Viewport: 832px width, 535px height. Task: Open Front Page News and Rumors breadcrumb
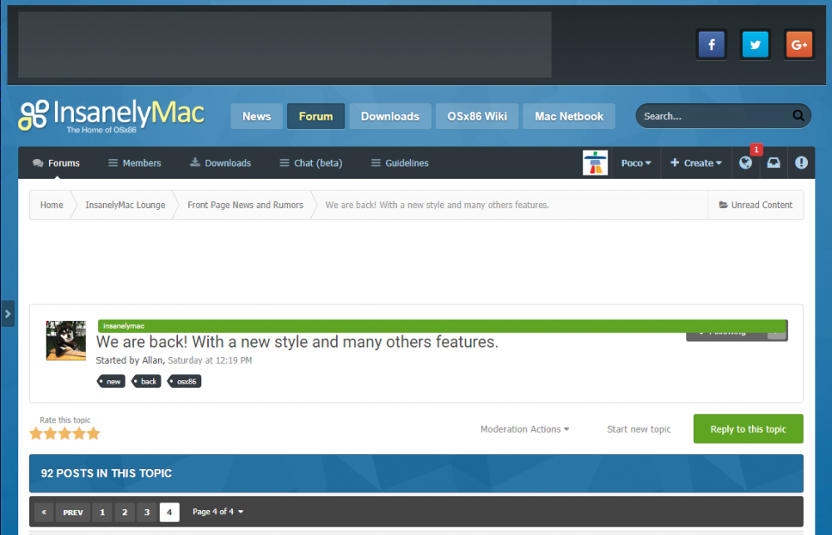pyautogui.click(x=245, y=205)
